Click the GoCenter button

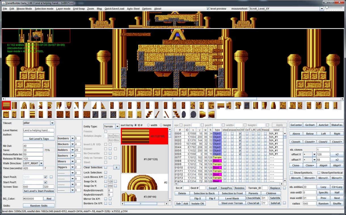(296, 125)
